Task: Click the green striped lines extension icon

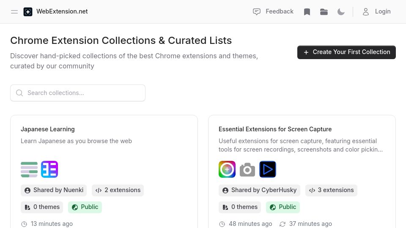Action: click(29, 169)
